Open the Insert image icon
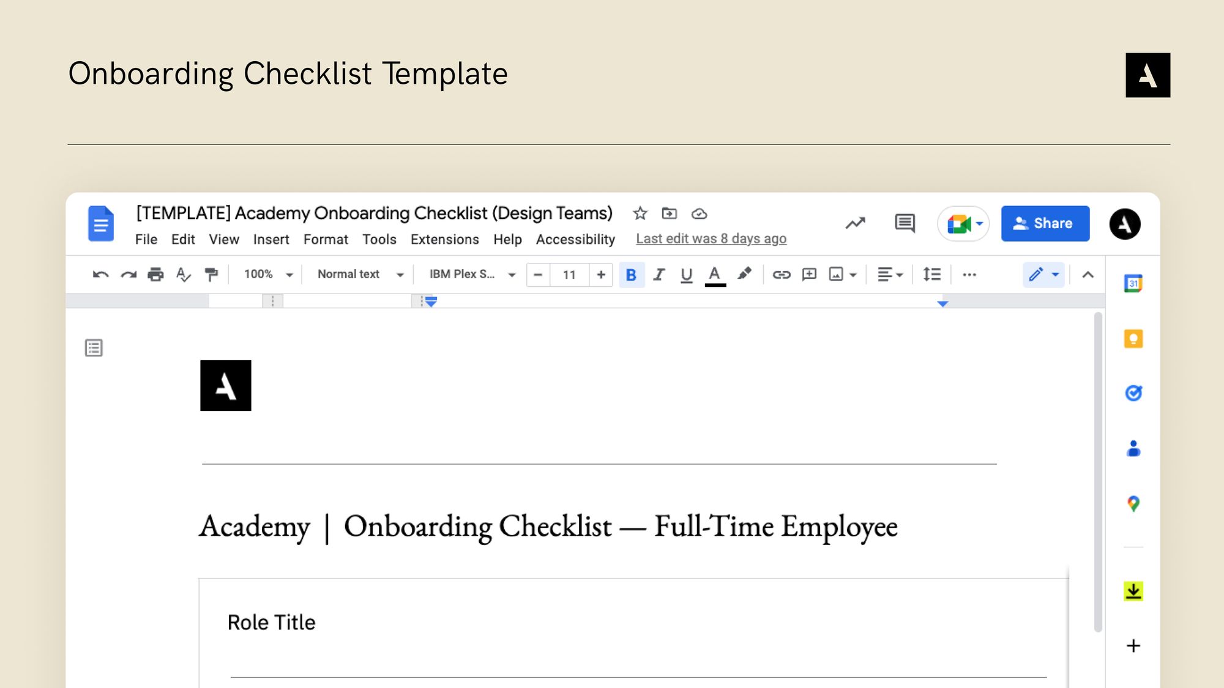1224x688 pixels. pos(837,275)
